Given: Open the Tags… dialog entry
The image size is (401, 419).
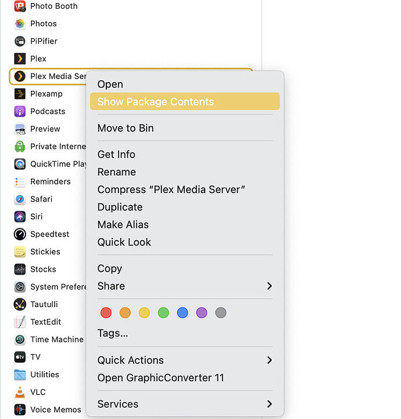Looking at the screenshot, I should pyautogui.click(x=185, y=333).
